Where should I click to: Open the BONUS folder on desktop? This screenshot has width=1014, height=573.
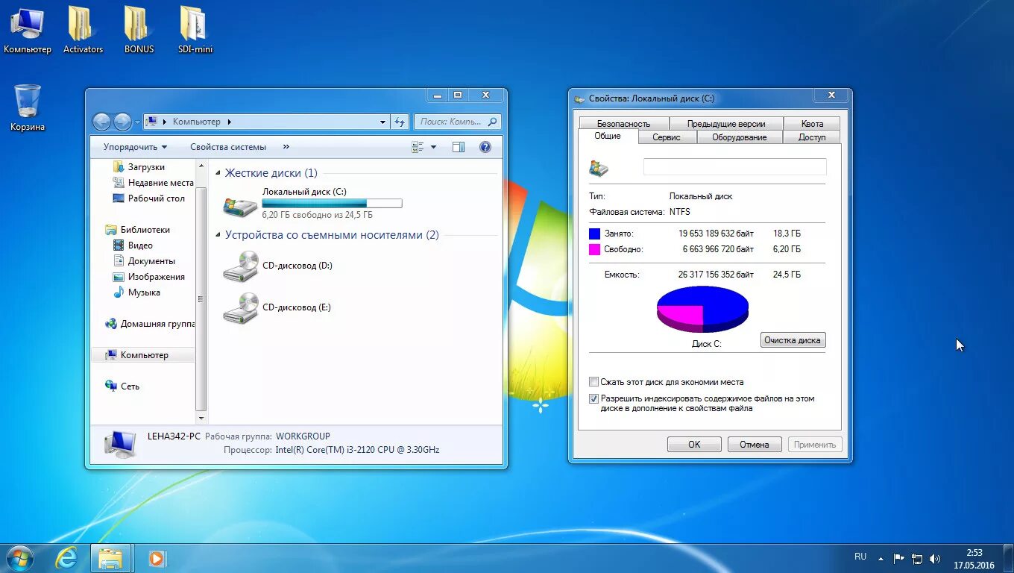coord(139,30)
